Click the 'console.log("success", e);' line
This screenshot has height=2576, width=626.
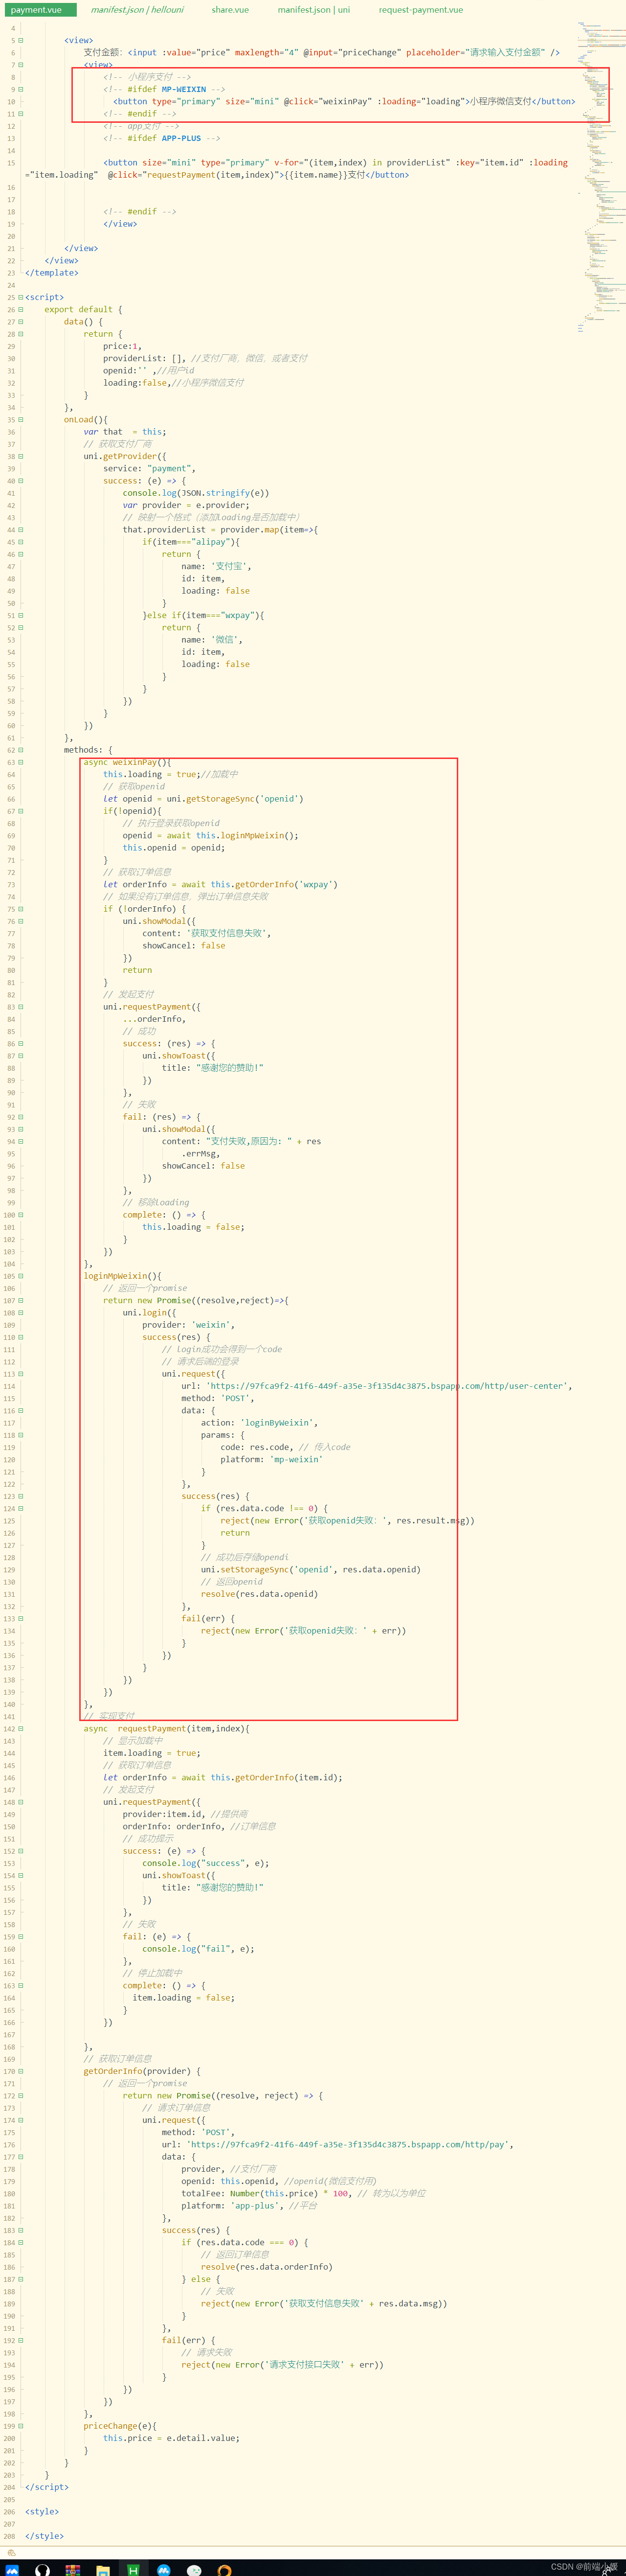tap(205, 1863)
